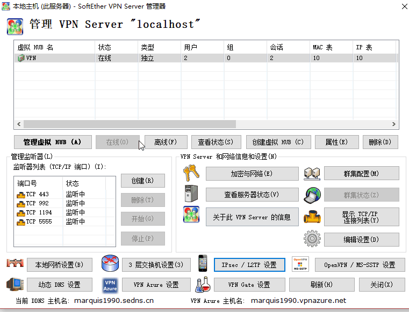Sort by 状态 hub column header
409x312 pixels.
click(x=117, y=47)
